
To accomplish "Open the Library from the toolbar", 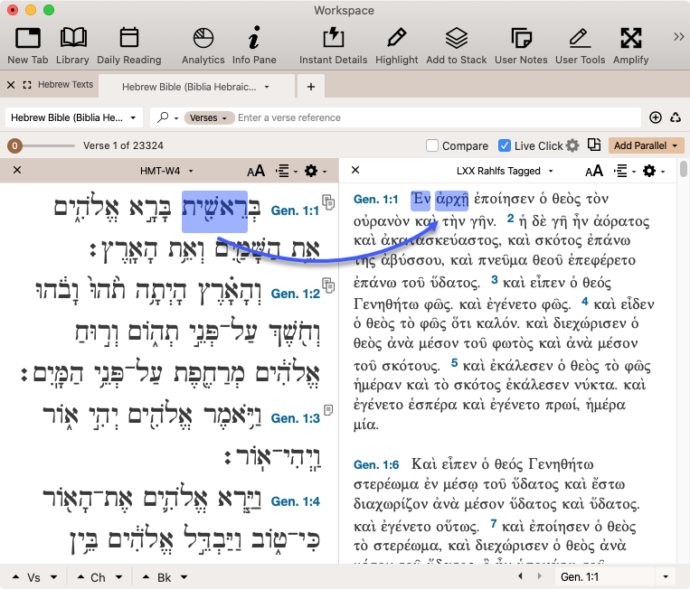I will [72, 45].
